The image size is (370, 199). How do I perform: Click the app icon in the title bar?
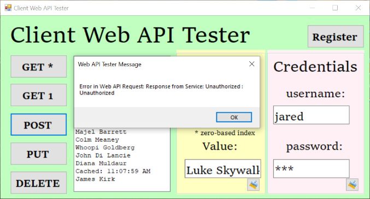click(x=8, y=8)
